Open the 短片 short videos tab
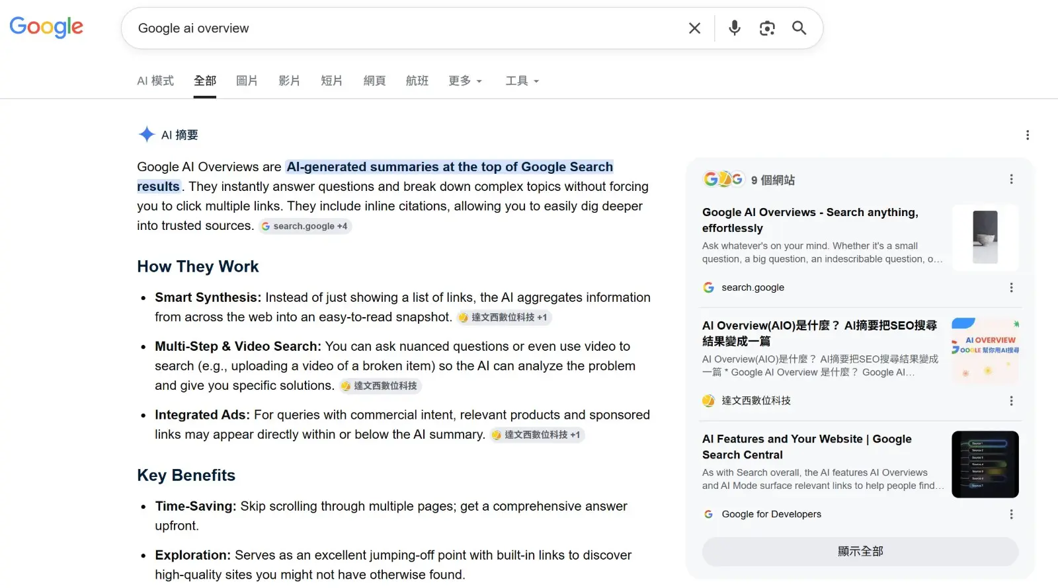 pyautogui.click(x=331, y=81)
